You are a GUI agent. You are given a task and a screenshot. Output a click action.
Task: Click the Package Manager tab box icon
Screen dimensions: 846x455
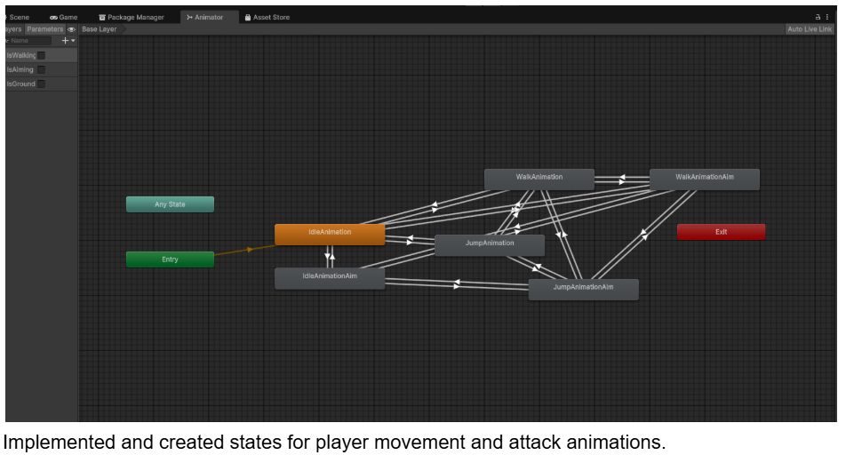coord(102,18)
